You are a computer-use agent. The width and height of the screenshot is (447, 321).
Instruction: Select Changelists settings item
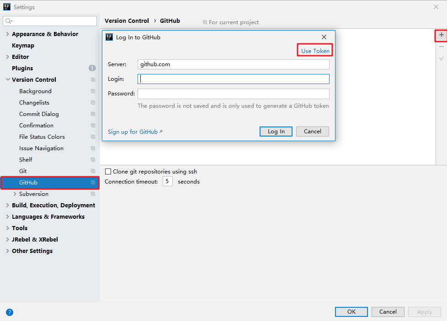[x=34, y=103]
